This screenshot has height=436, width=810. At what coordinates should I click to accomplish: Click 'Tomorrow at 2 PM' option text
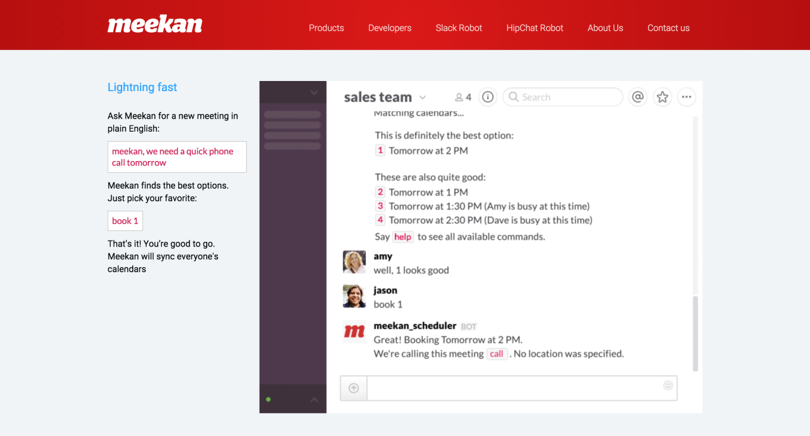pyautogui.click(x=428, y=151)
